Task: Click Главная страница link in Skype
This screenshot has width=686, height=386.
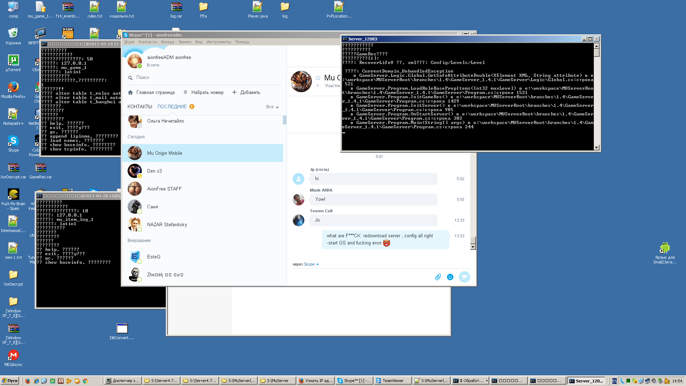Action: coord(155,93)
